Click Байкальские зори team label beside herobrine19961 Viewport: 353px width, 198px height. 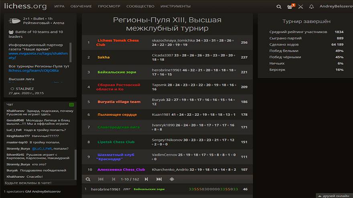click(x=149, y=189)
